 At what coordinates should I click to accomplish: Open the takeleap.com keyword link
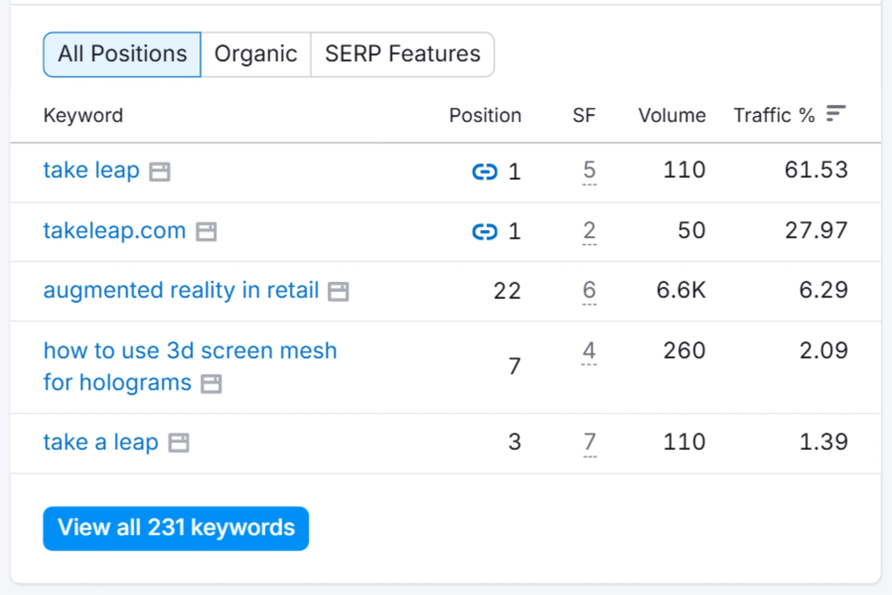[115, 230]
